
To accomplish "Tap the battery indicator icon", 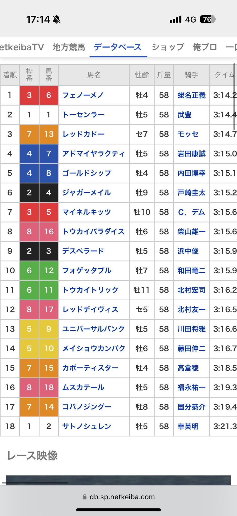I will pos(208,19).
